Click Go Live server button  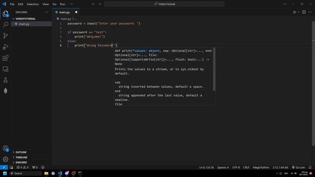[x=298, y=167]
